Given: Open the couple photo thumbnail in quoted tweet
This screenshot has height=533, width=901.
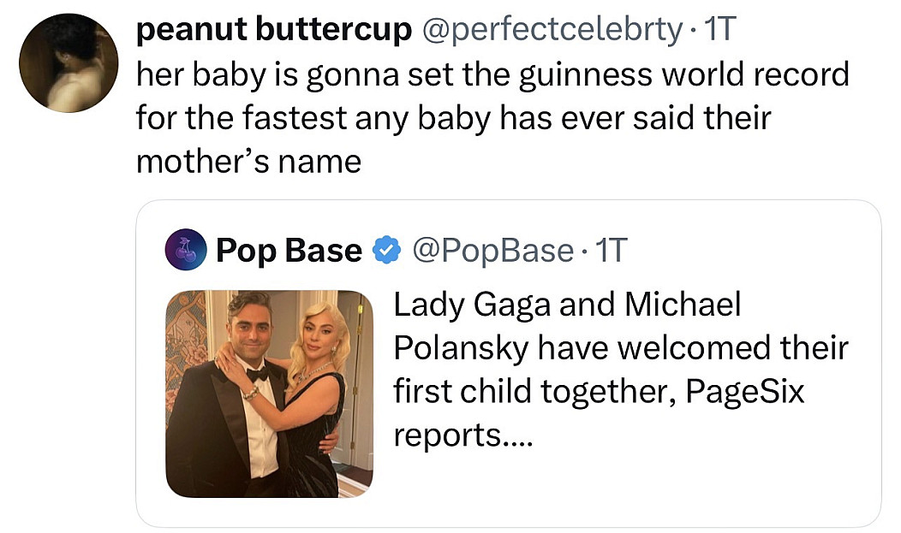Looking at the screenshot, I should pos(269,394).
